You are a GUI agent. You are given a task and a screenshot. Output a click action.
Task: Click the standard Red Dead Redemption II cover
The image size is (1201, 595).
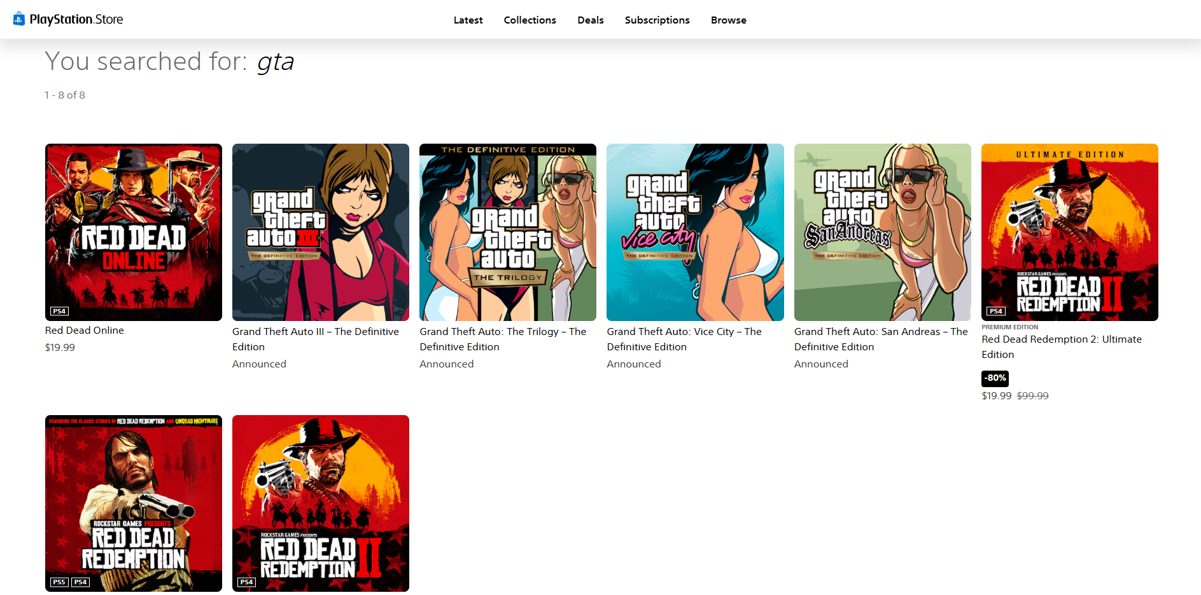(321, 503)
